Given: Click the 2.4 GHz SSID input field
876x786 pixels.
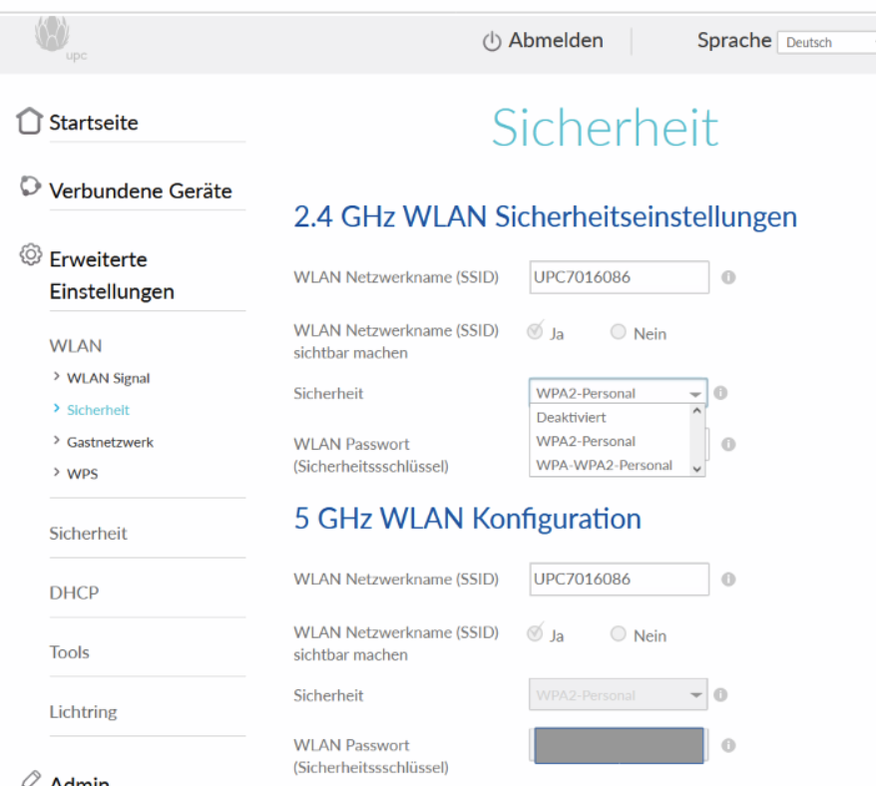Looking at the screenshot, I should [619, 277].
